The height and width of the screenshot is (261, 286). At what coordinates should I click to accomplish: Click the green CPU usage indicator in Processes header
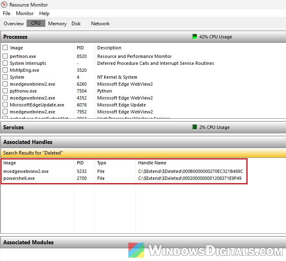click(x=194, y=37)
